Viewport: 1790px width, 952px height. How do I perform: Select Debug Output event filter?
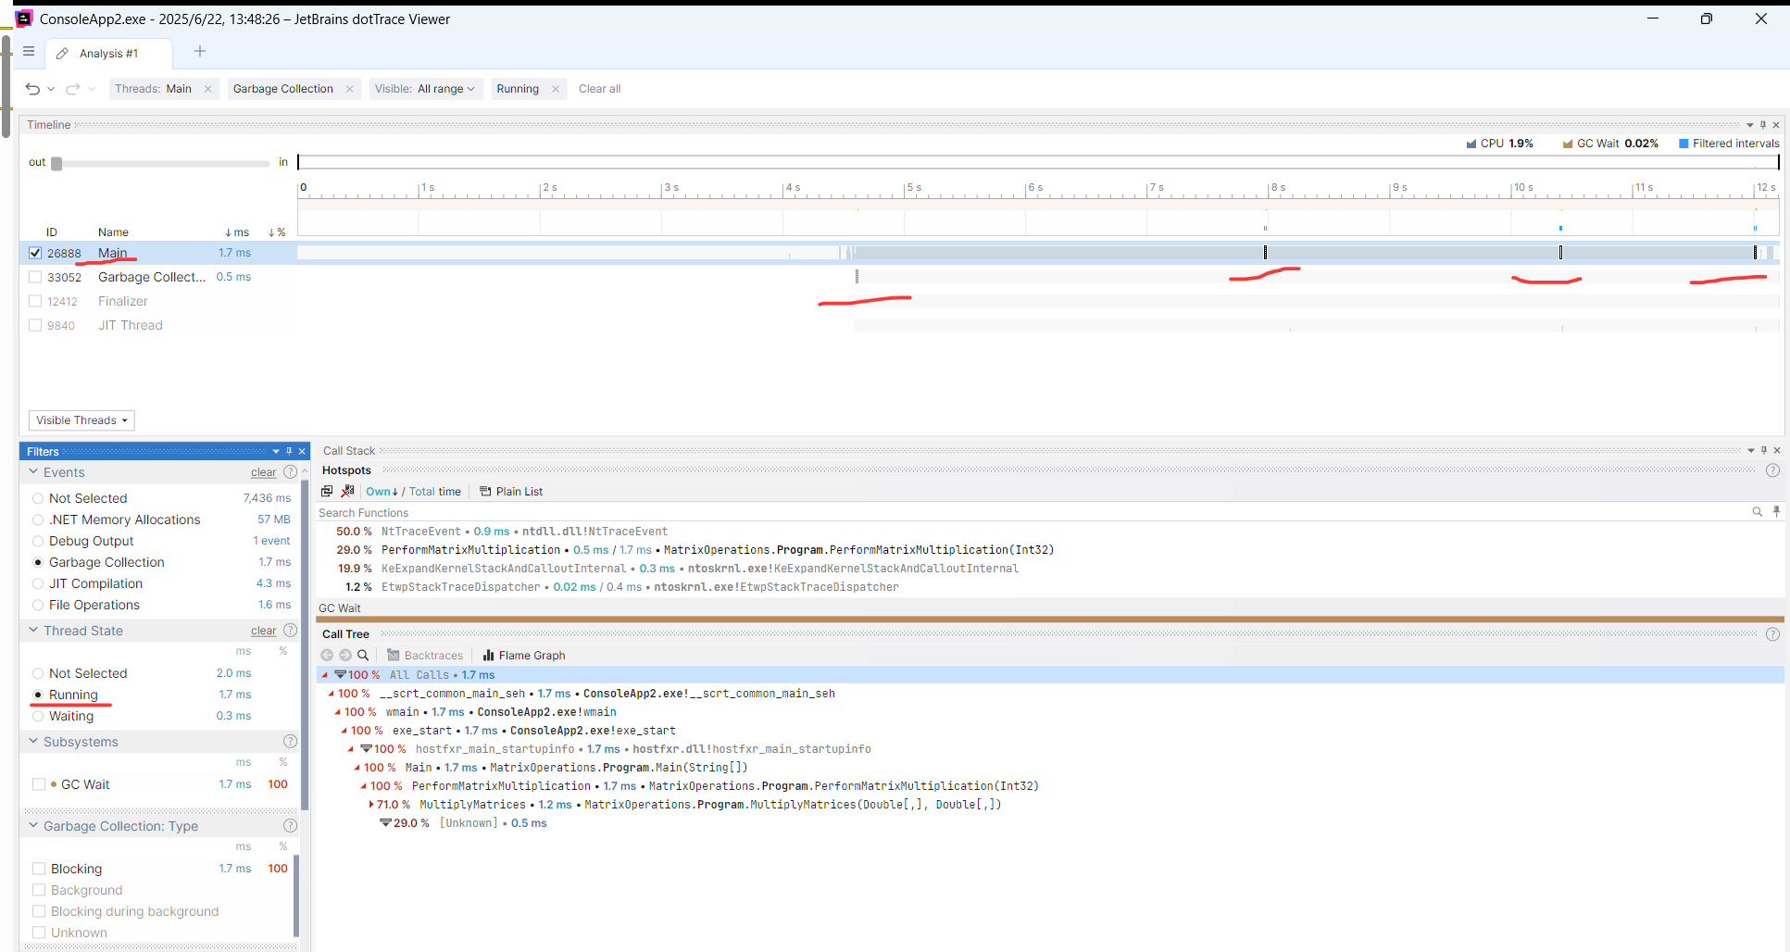coord(38,541)
